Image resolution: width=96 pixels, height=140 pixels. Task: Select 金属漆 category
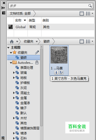pos(23,103)
